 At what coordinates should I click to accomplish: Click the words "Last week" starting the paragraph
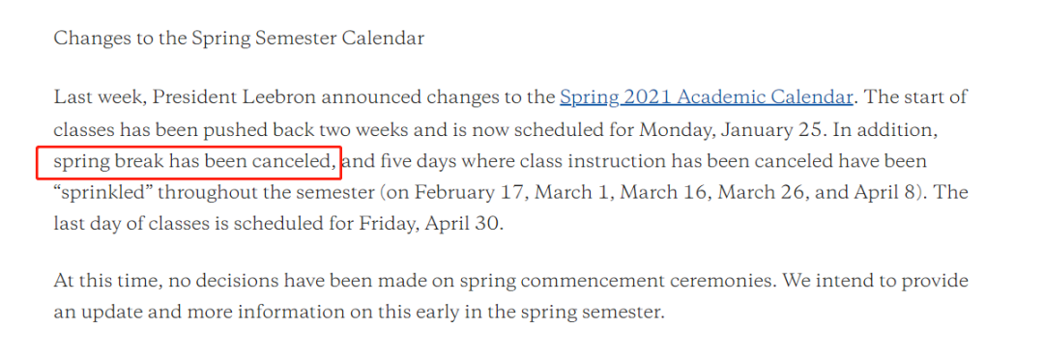tap(100, 97)
